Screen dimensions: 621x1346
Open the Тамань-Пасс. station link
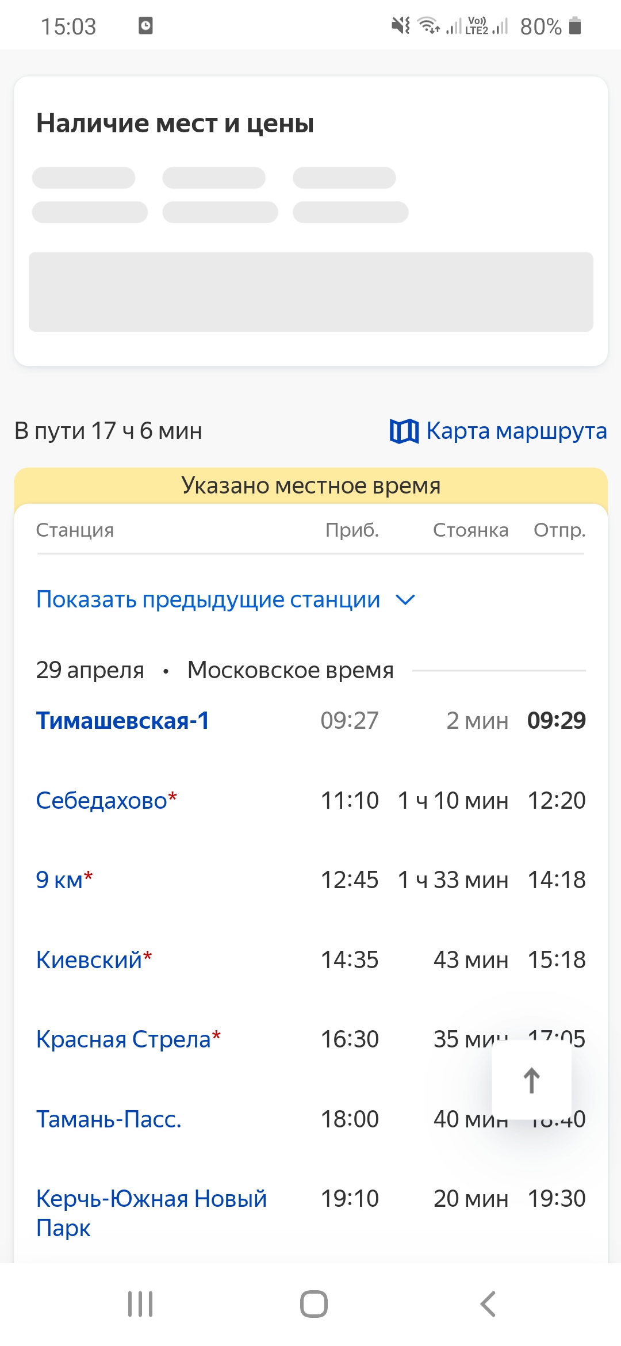tap(109, 1119)
